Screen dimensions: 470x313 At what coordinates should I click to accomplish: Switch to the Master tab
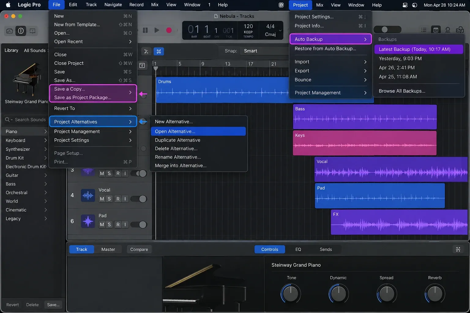108,249
